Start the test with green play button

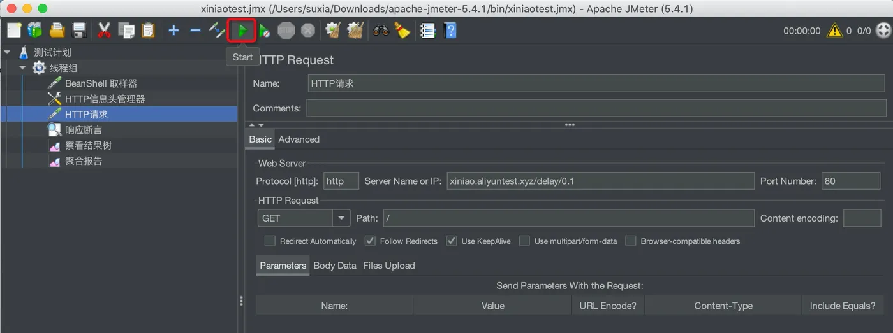(242, 30)
